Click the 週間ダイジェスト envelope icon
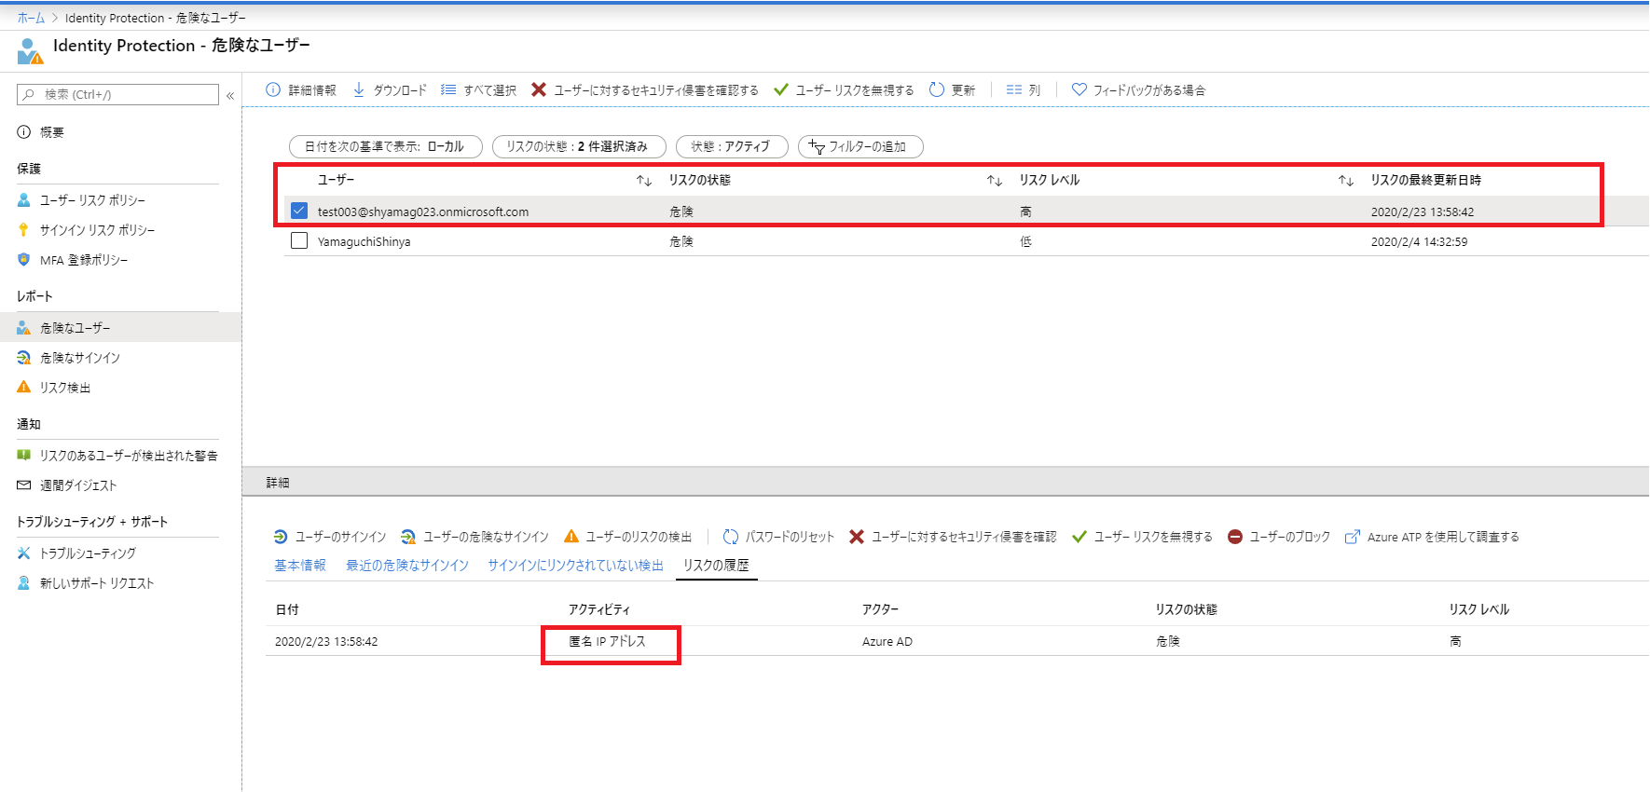The width and height of the screenshot is (1650, 792). [24, 485]
